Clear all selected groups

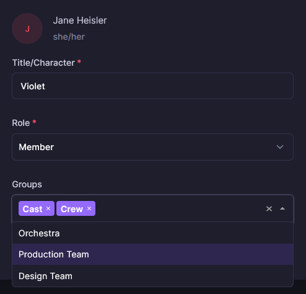[x=269, y=208]
